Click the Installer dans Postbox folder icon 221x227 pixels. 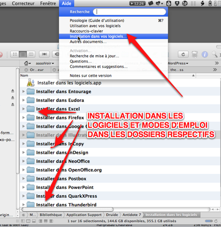tap(30, 179)
